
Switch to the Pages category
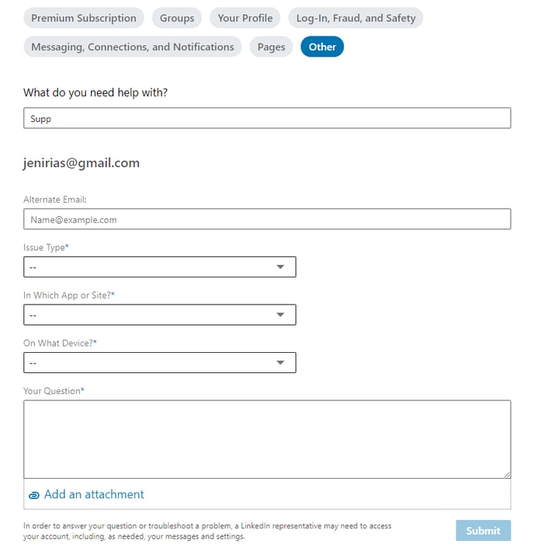(271, 47)
